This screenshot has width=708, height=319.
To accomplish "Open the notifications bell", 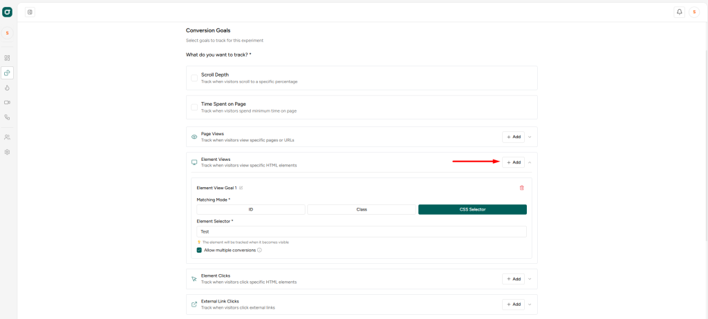I will coord(679,12).
